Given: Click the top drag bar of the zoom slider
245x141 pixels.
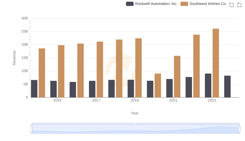Looking at the screenshot, I should click(135, 124).
